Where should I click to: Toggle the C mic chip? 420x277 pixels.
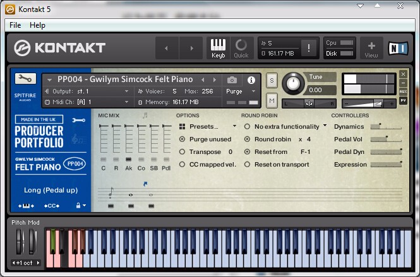[x=103, y=160]
